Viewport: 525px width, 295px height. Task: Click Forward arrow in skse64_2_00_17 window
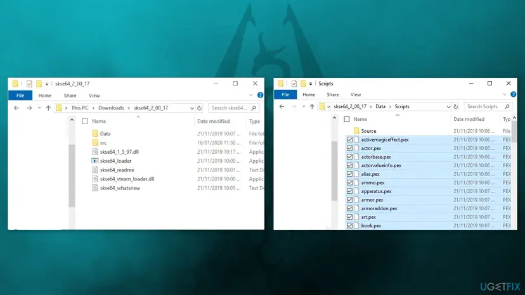click(x=29, y=108)
